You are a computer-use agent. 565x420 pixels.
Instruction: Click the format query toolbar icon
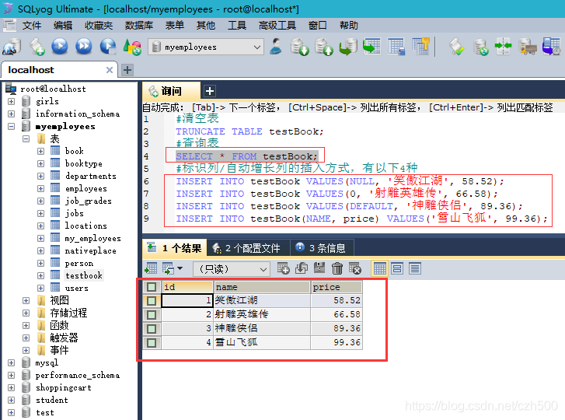457,47
